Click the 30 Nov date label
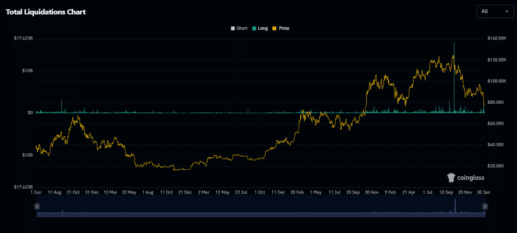Screen dimensions: 517x233 coord(372,193)
